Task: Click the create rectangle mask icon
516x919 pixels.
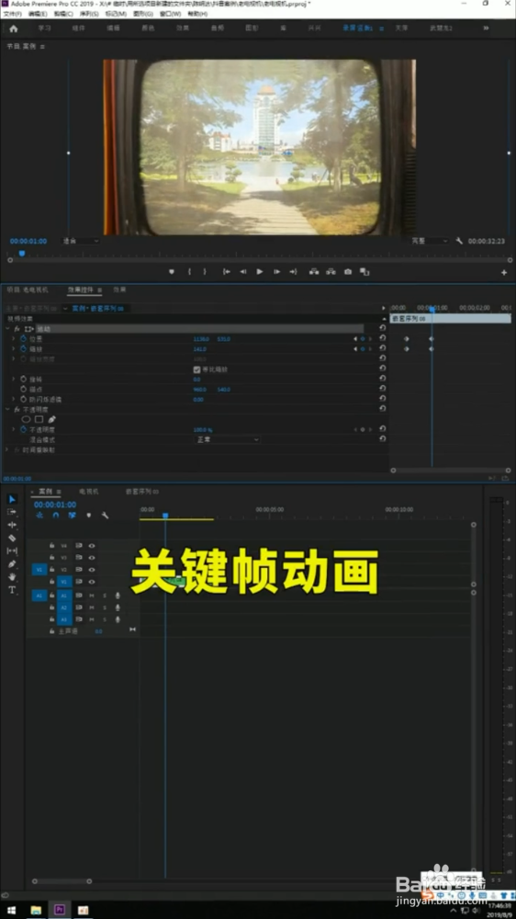Action: pos(39,419)
